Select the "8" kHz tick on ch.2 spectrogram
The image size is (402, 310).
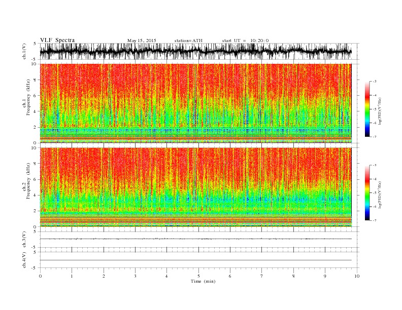pyautogui.click(x=36, y=164)
